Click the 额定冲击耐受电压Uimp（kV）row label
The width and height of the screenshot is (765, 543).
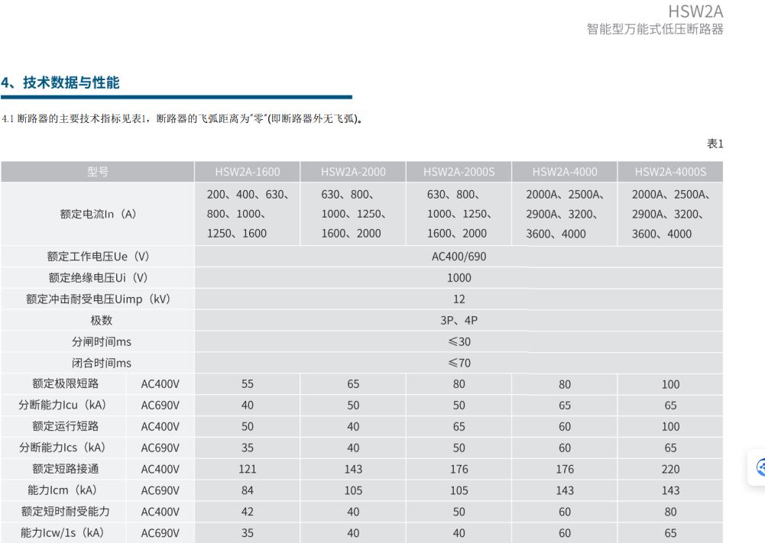[98, 299]
